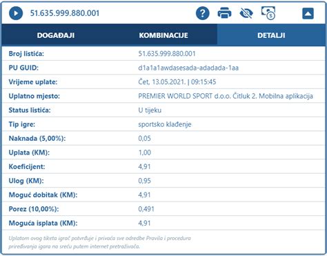Select the Koeficijent value 4,91
The image size is (327, 256).
tap(144, 167)
